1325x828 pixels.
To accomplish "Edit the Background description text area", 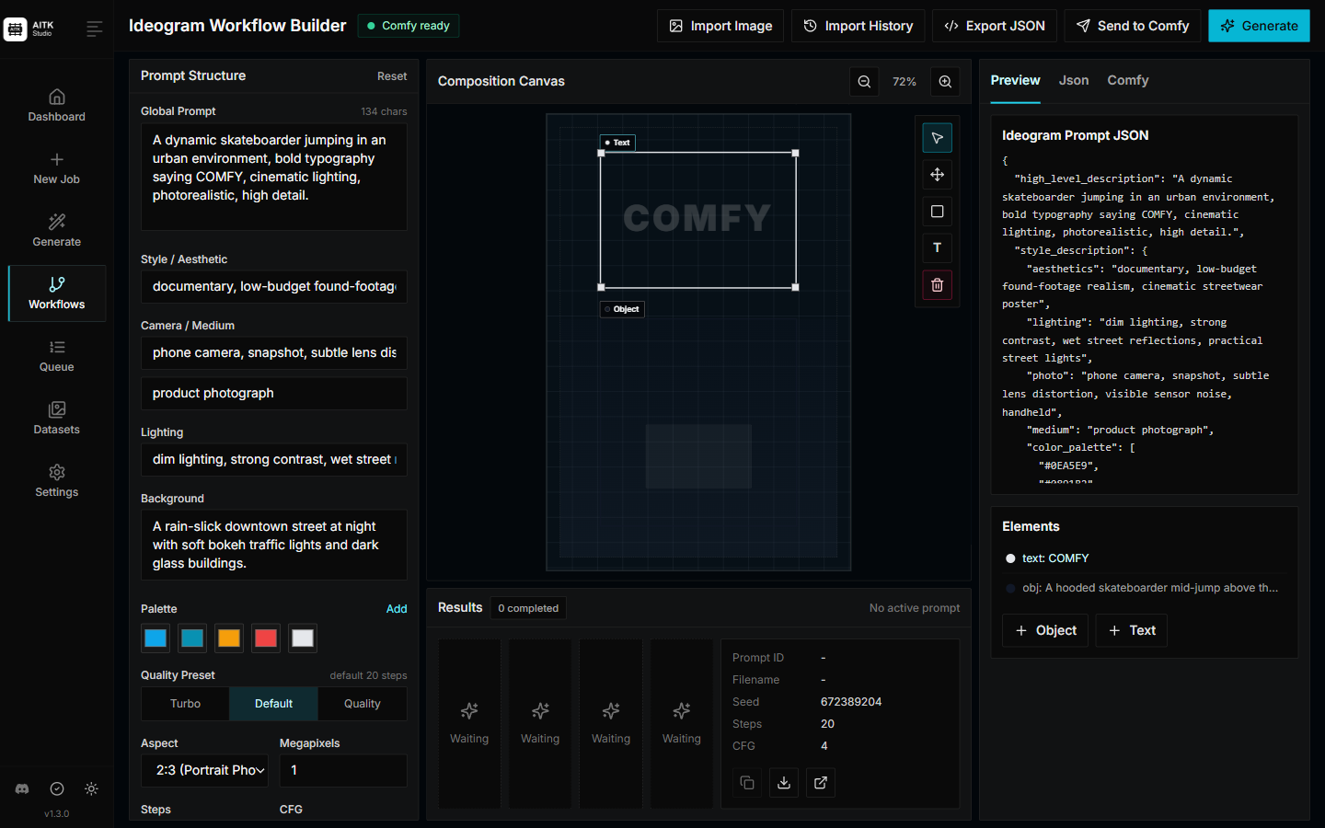I will point(273,545).
